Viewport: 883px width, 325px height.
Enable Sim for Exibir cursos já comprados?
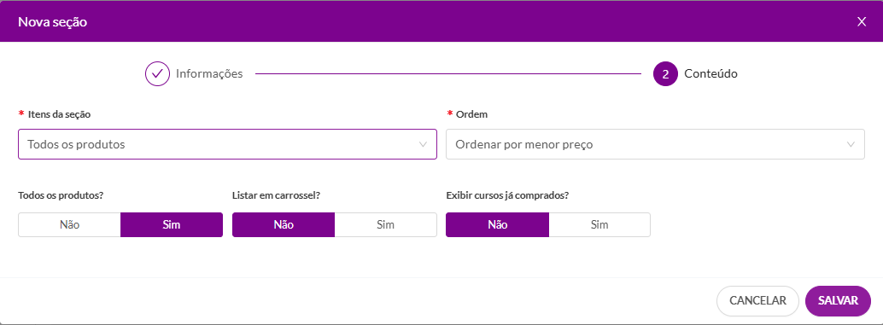click(599, 225)
